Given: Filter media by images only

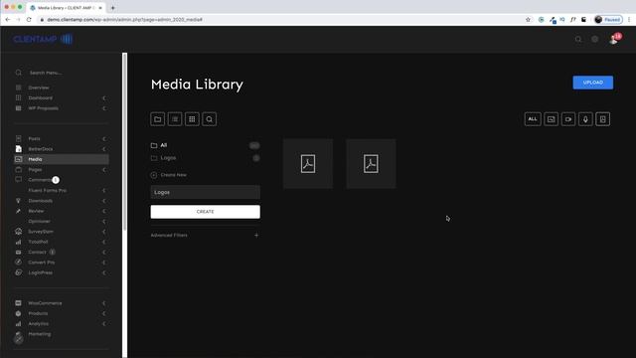Looking at the screenshot, I should point(551,119).
